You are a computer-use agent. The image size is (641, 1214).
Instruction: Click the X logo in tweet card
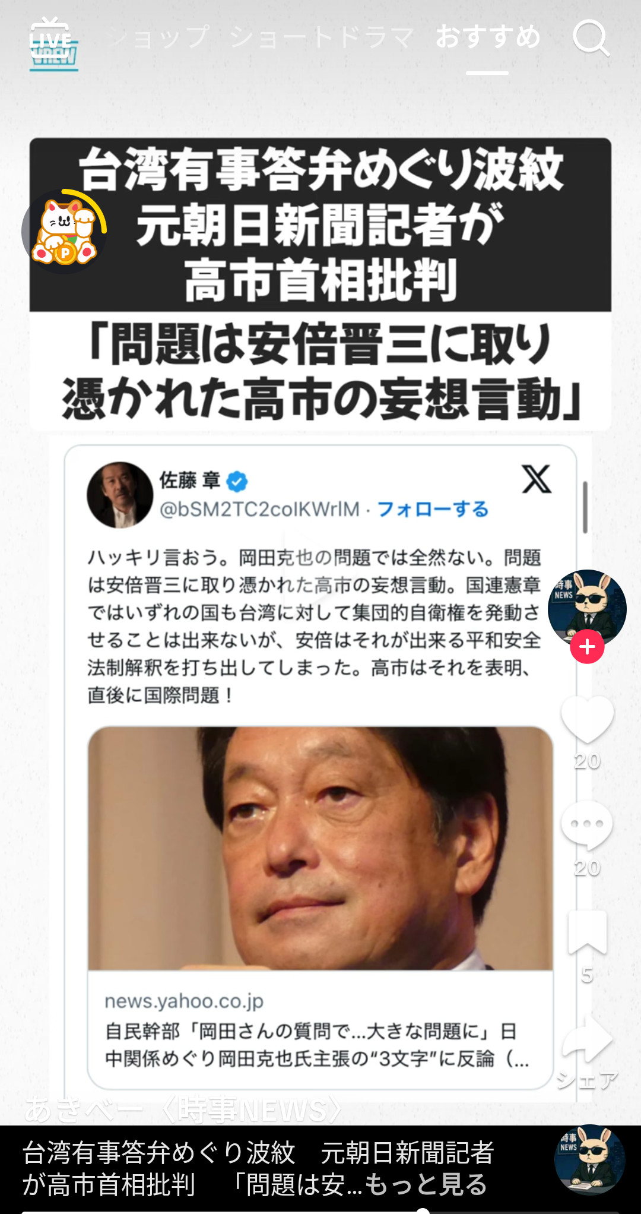coord(537,479)
